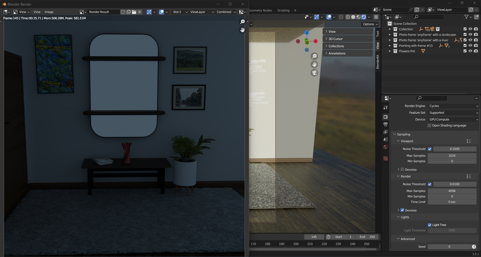Uncheck the Light Tree option
481x257 pixels.
tap(430, 225)
